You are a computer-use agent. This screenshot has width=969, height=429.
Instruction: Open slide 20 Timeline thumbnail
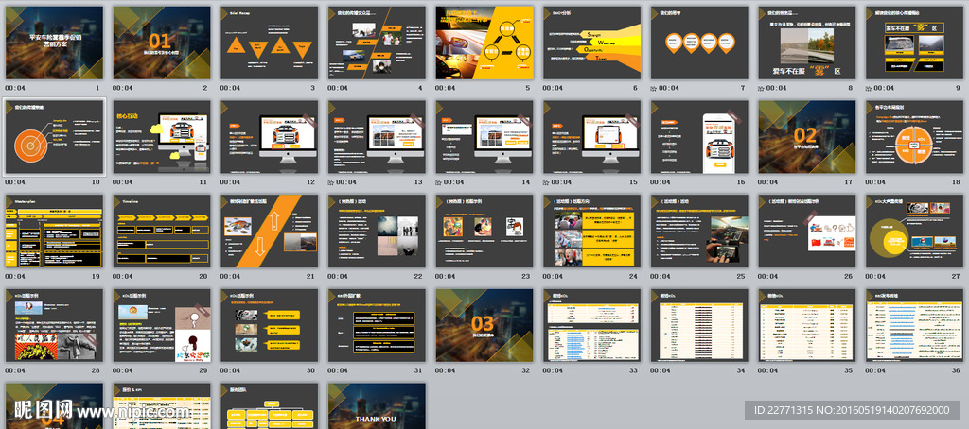click(x=162, y=231)
